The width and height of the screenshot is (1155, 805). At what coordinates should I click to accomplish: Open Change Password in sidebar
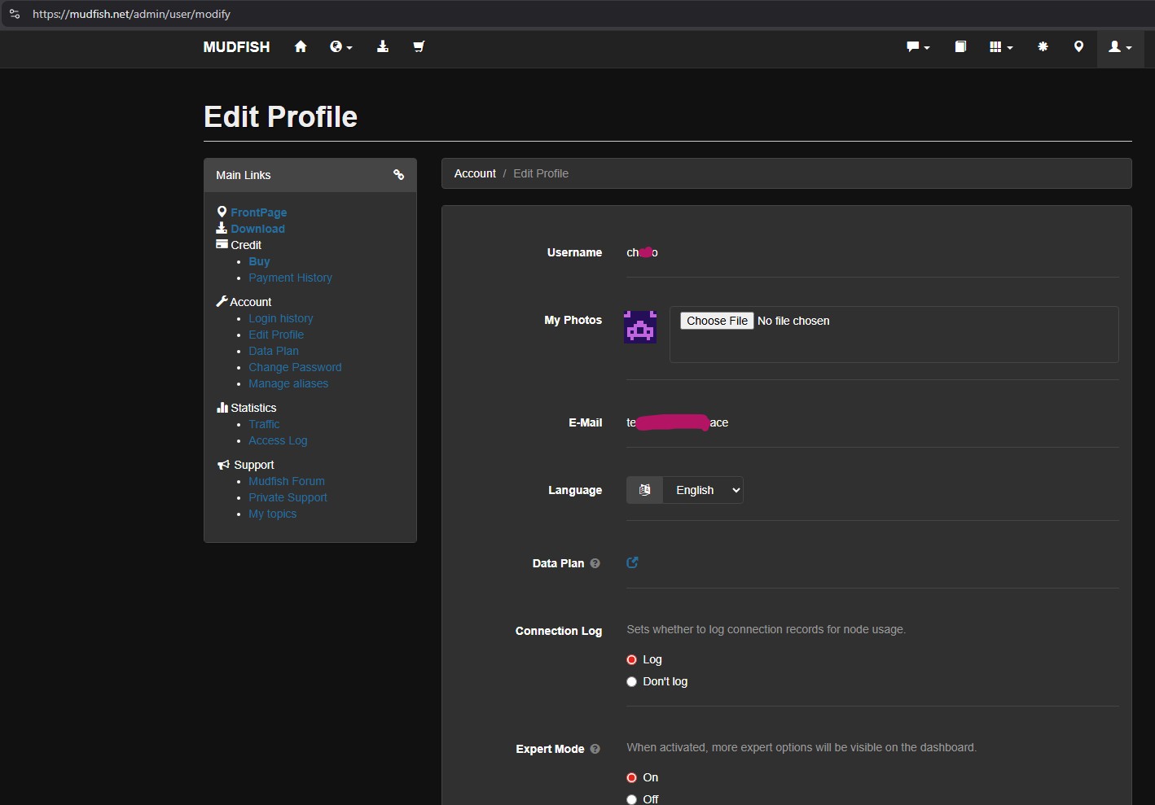pos(295,367)
